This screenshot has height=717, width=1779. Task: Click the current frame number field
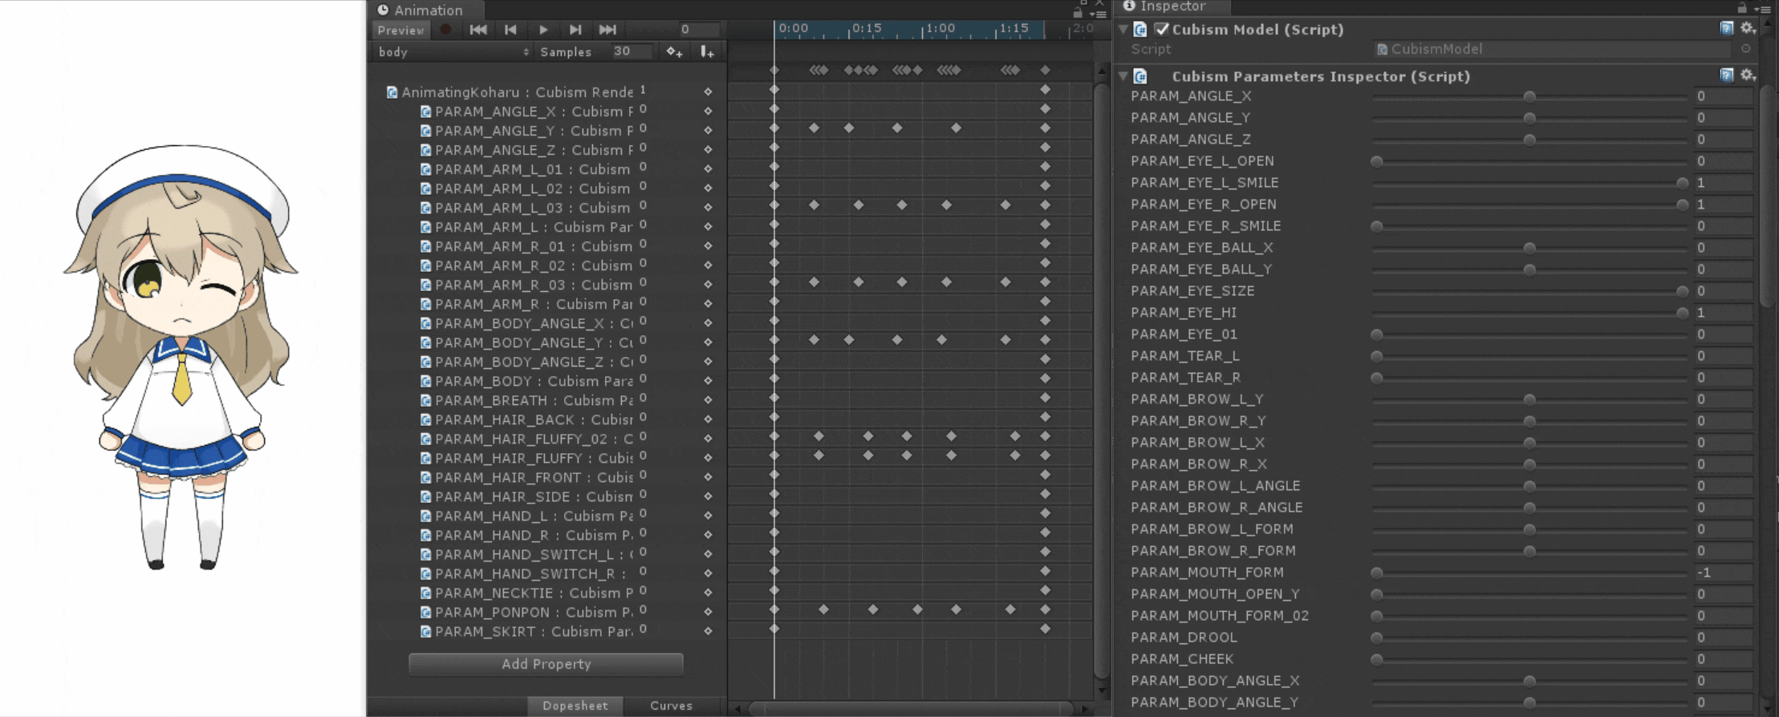point(699,30)
